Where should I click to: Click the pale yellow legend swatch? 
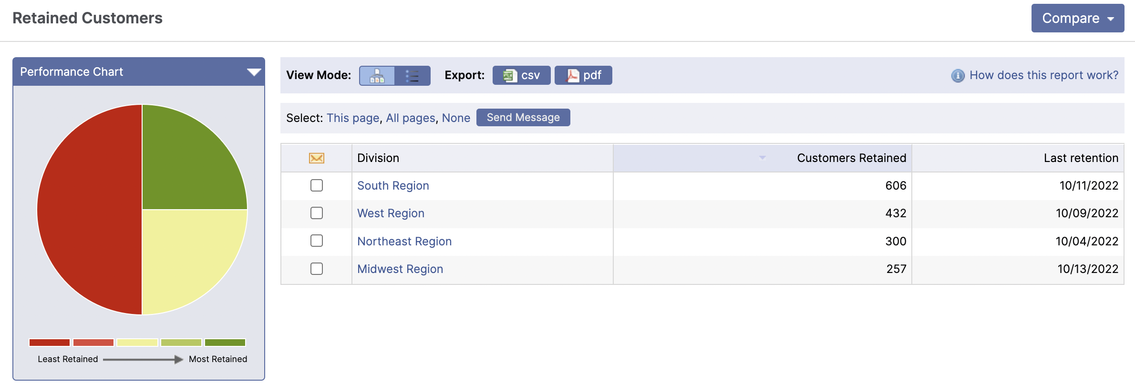coord(137,343)
